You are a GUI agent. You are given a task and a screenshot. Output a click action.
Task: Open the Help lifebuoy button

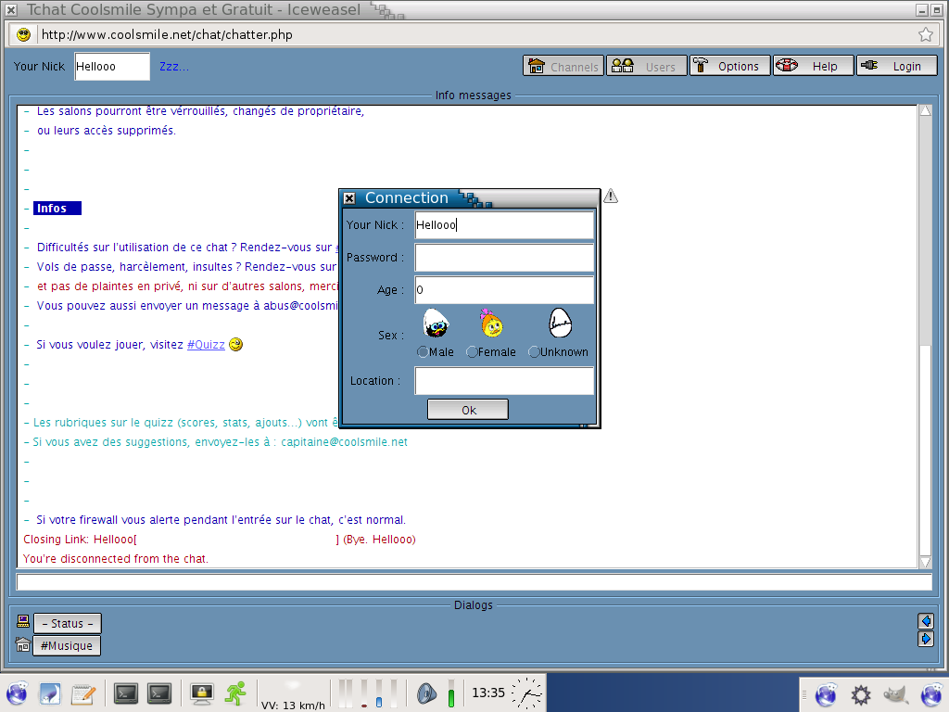click(x=813, y=66)
